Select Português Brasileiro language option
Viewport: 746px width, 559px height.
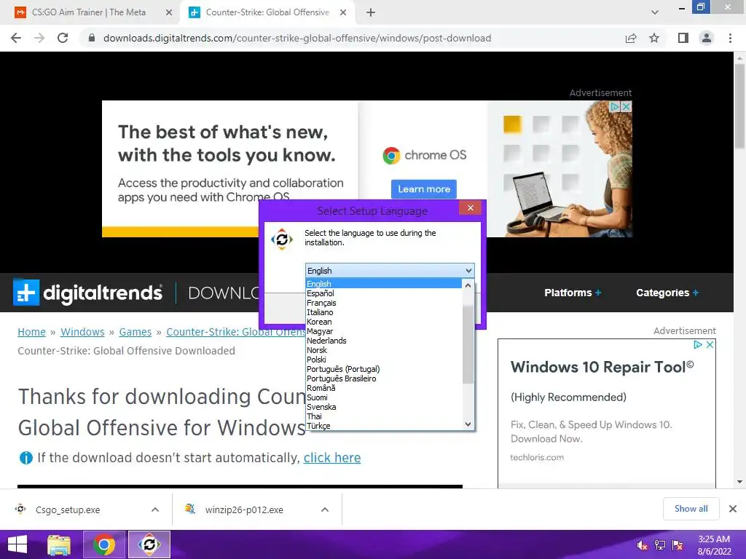(x=383, y=378)
